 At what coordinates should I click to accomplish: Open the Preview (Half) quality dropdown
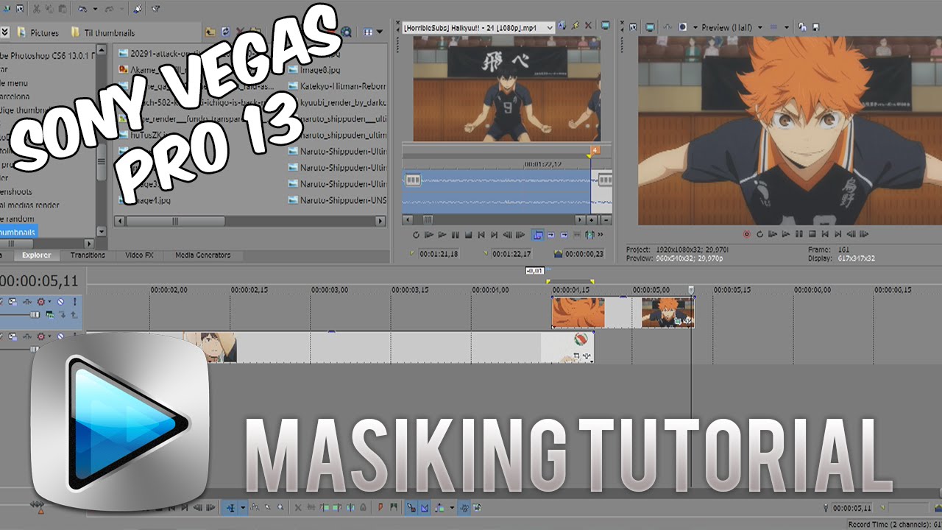(x=760, y=27)
